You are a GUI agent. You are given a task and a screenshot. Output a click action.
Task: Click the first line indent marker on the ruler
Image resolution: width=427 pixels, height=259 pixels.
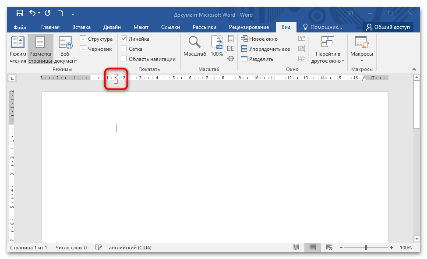coord(116,76)
